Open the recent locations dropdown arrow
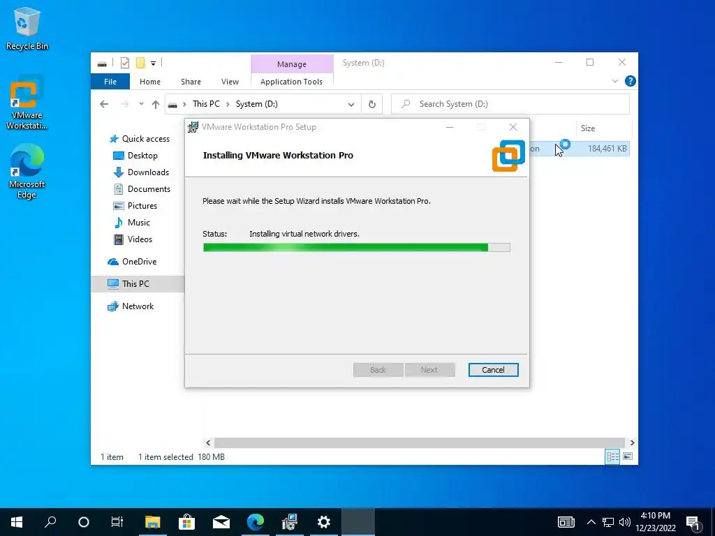This screenshot has width=715, height=536. [141, 104]
